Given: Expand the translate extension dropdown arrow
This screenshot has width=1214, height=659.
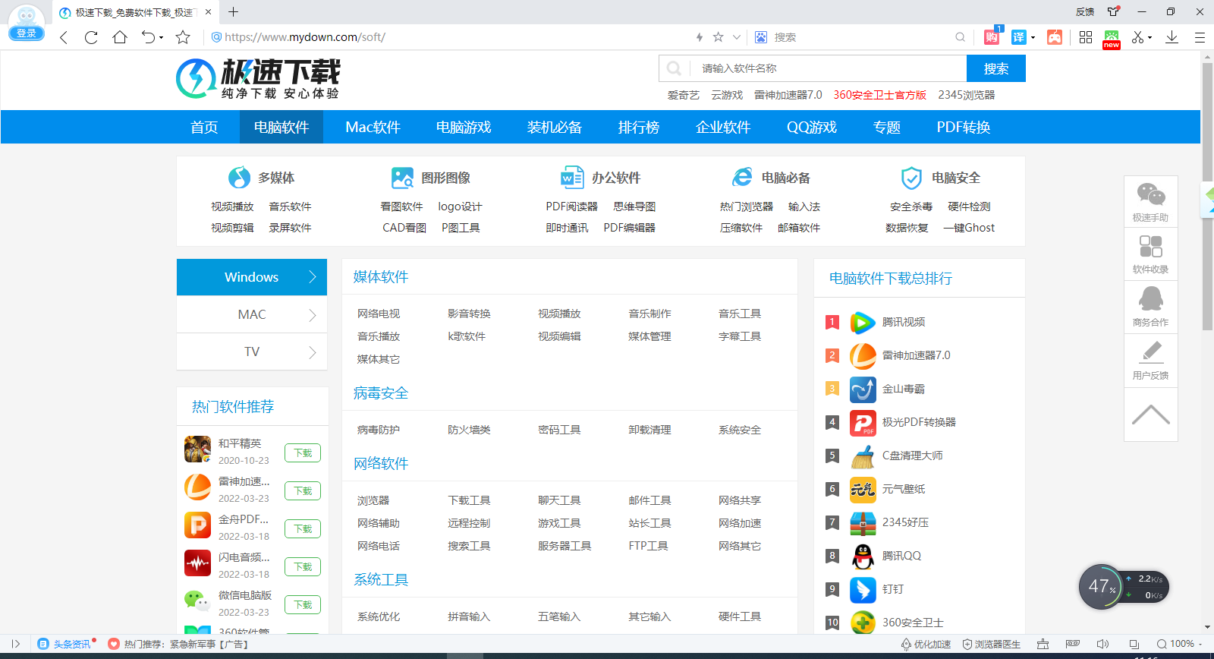Looking at the screenshot, I should tap(1033, 38).
